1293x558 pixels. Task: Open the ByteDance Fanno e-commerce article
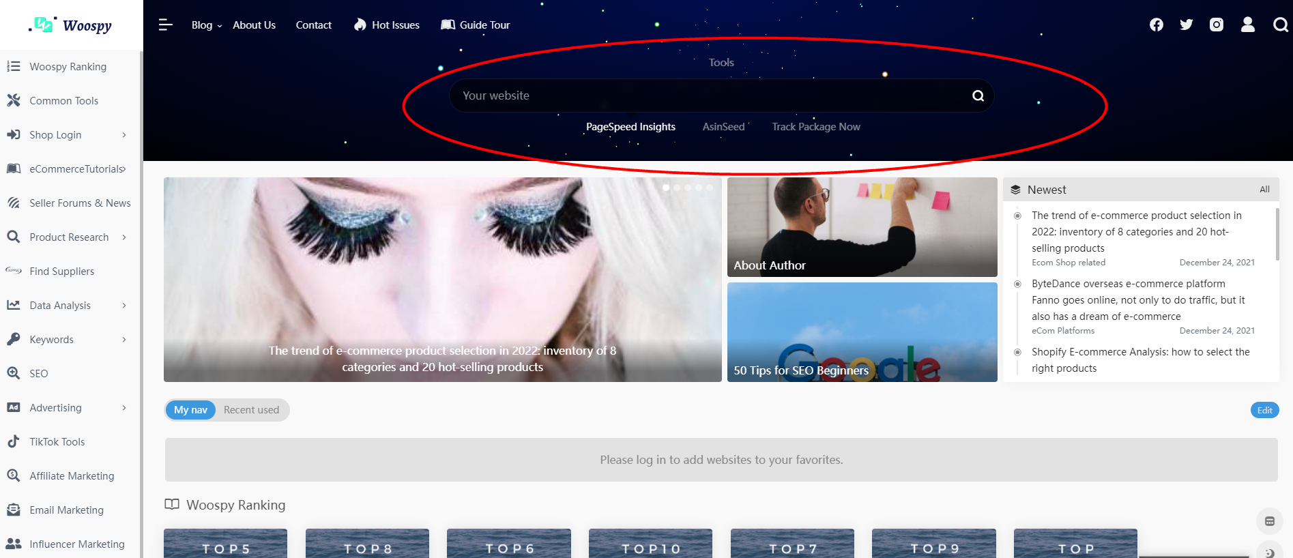point(1138,300)
